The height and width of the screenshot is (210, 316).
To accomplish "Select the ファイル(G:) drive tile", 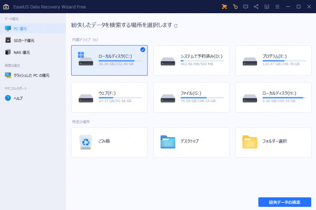I will pos(191,97).
